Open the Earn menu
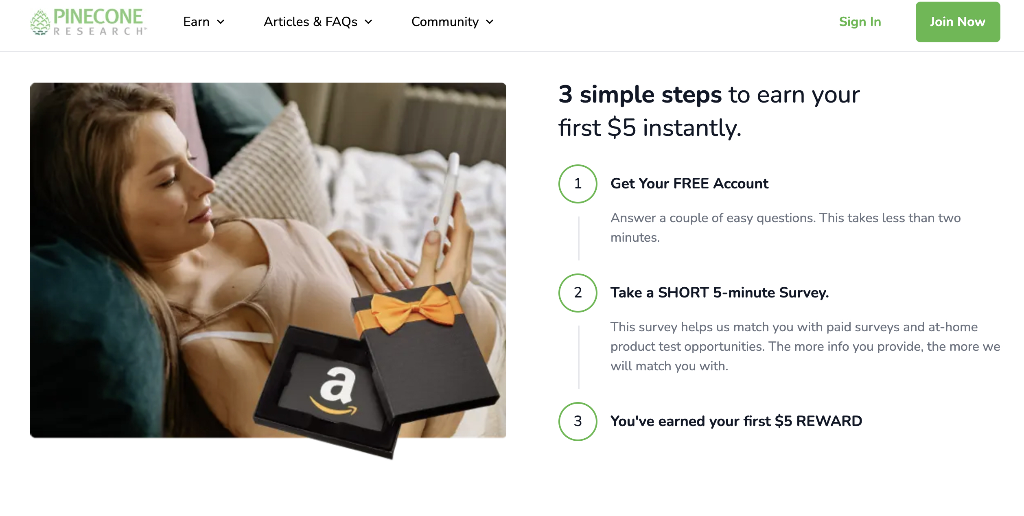Screen dimensions: 1024x516 (204, 22)
